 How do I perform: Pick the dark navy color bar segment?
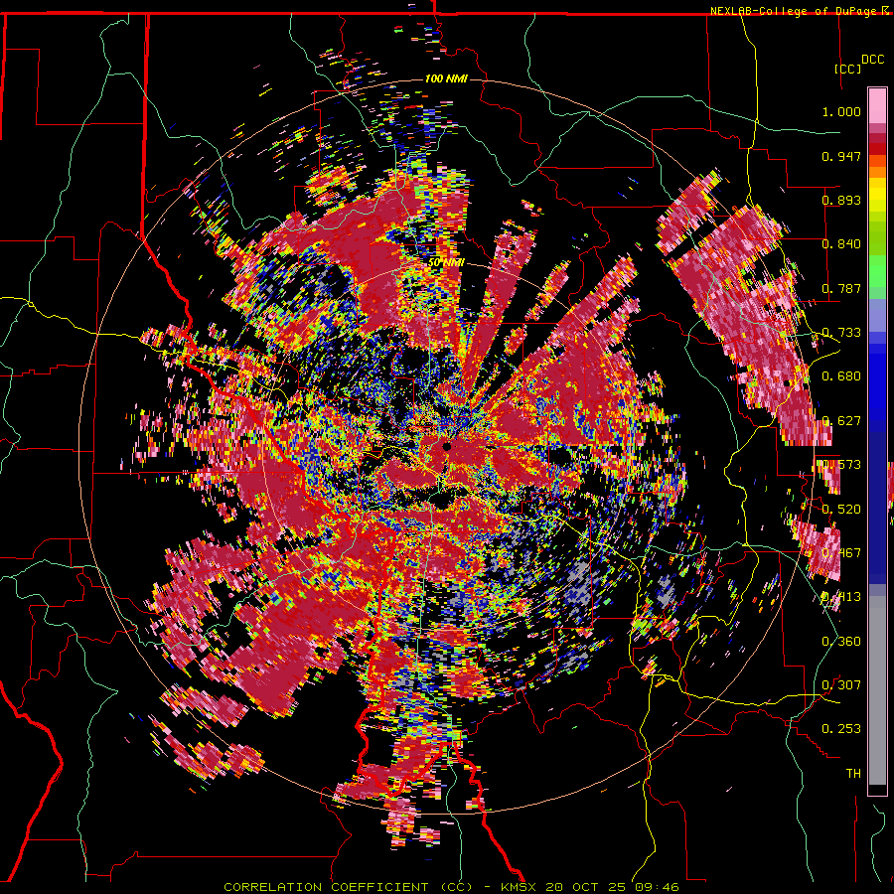click(877, 508)
